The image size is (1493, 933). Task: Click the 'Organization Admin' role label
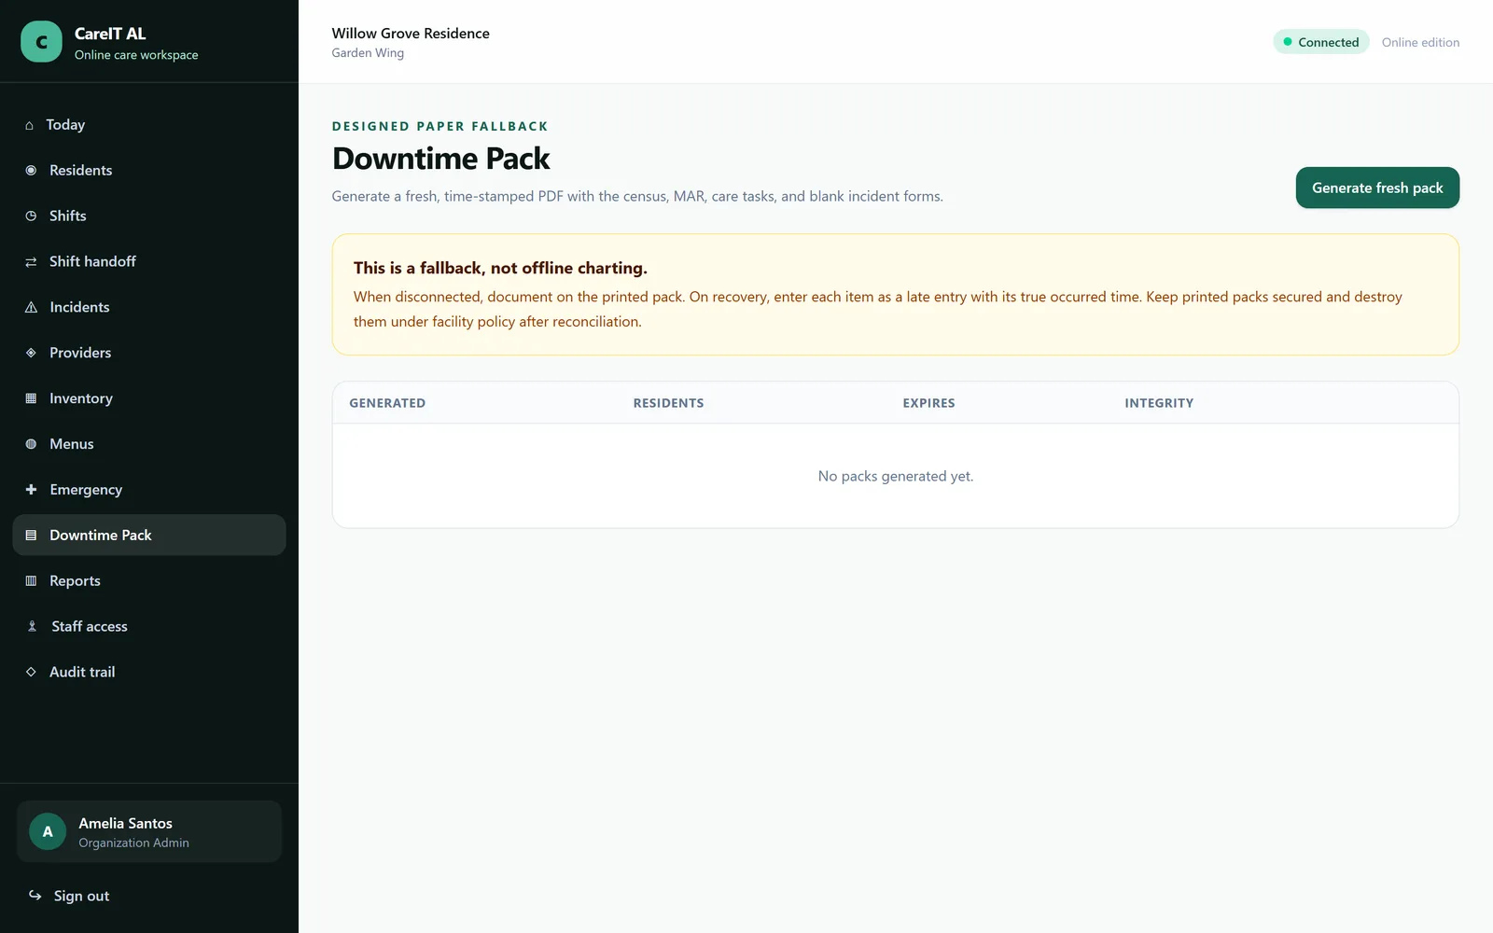[133, 842]
